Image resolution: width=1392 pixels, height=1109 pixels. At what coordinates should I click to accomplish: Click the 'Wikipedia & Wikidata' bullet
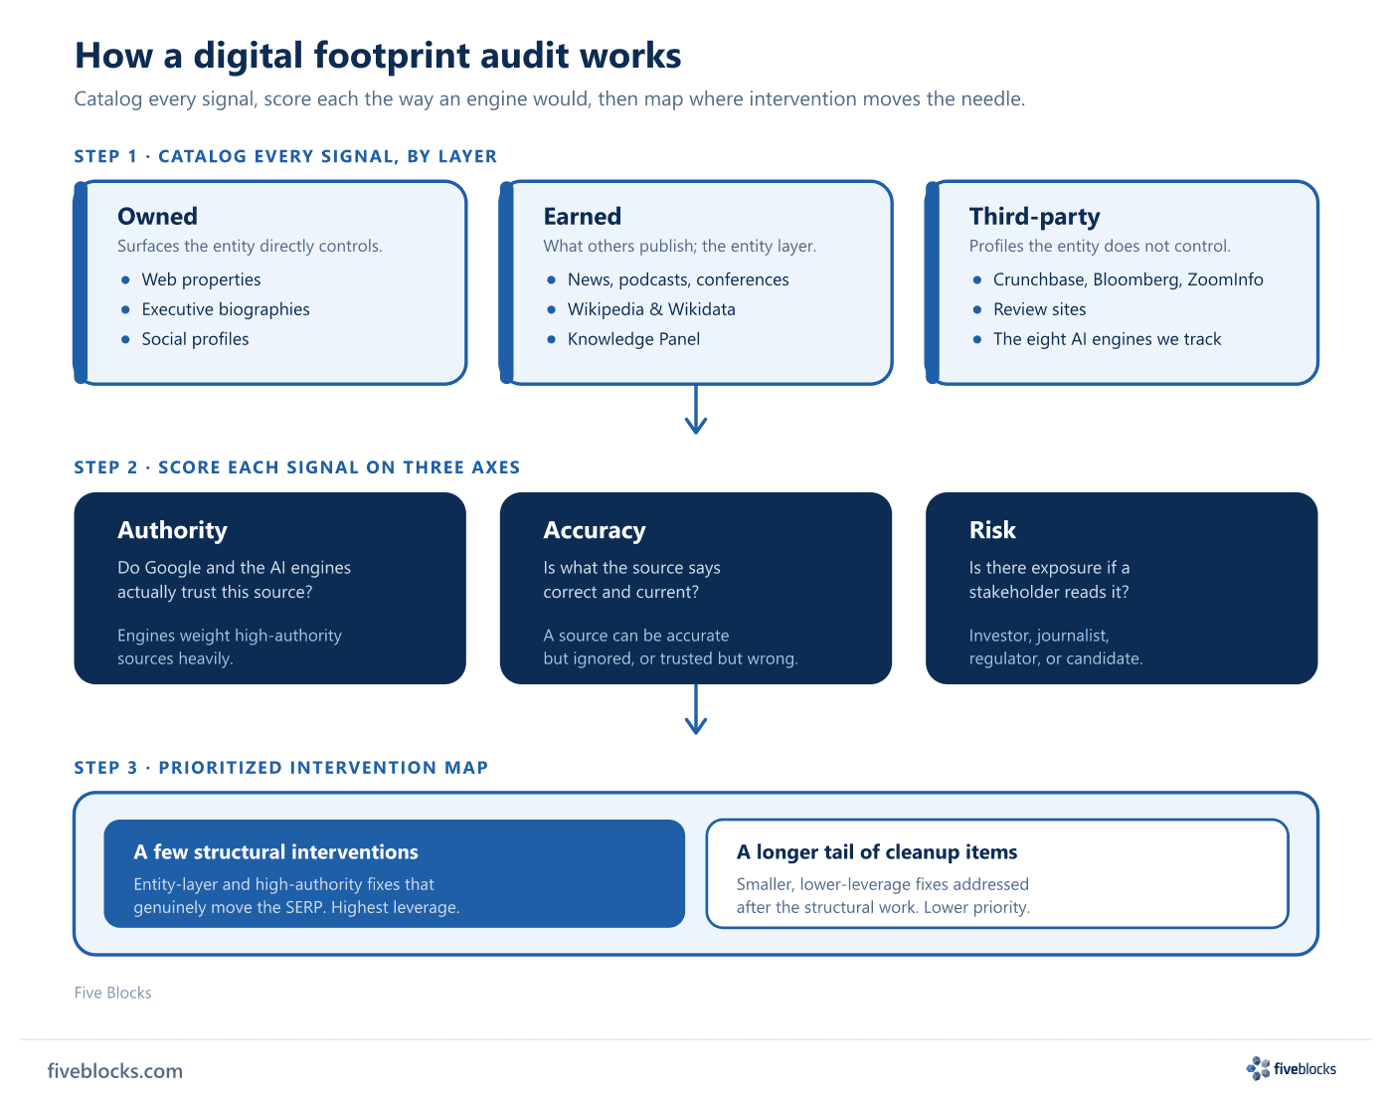(651, 309)
